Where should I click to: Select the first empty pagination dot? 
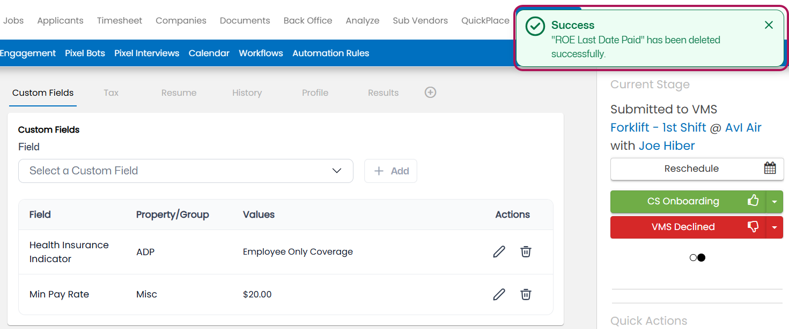(693, 258)
